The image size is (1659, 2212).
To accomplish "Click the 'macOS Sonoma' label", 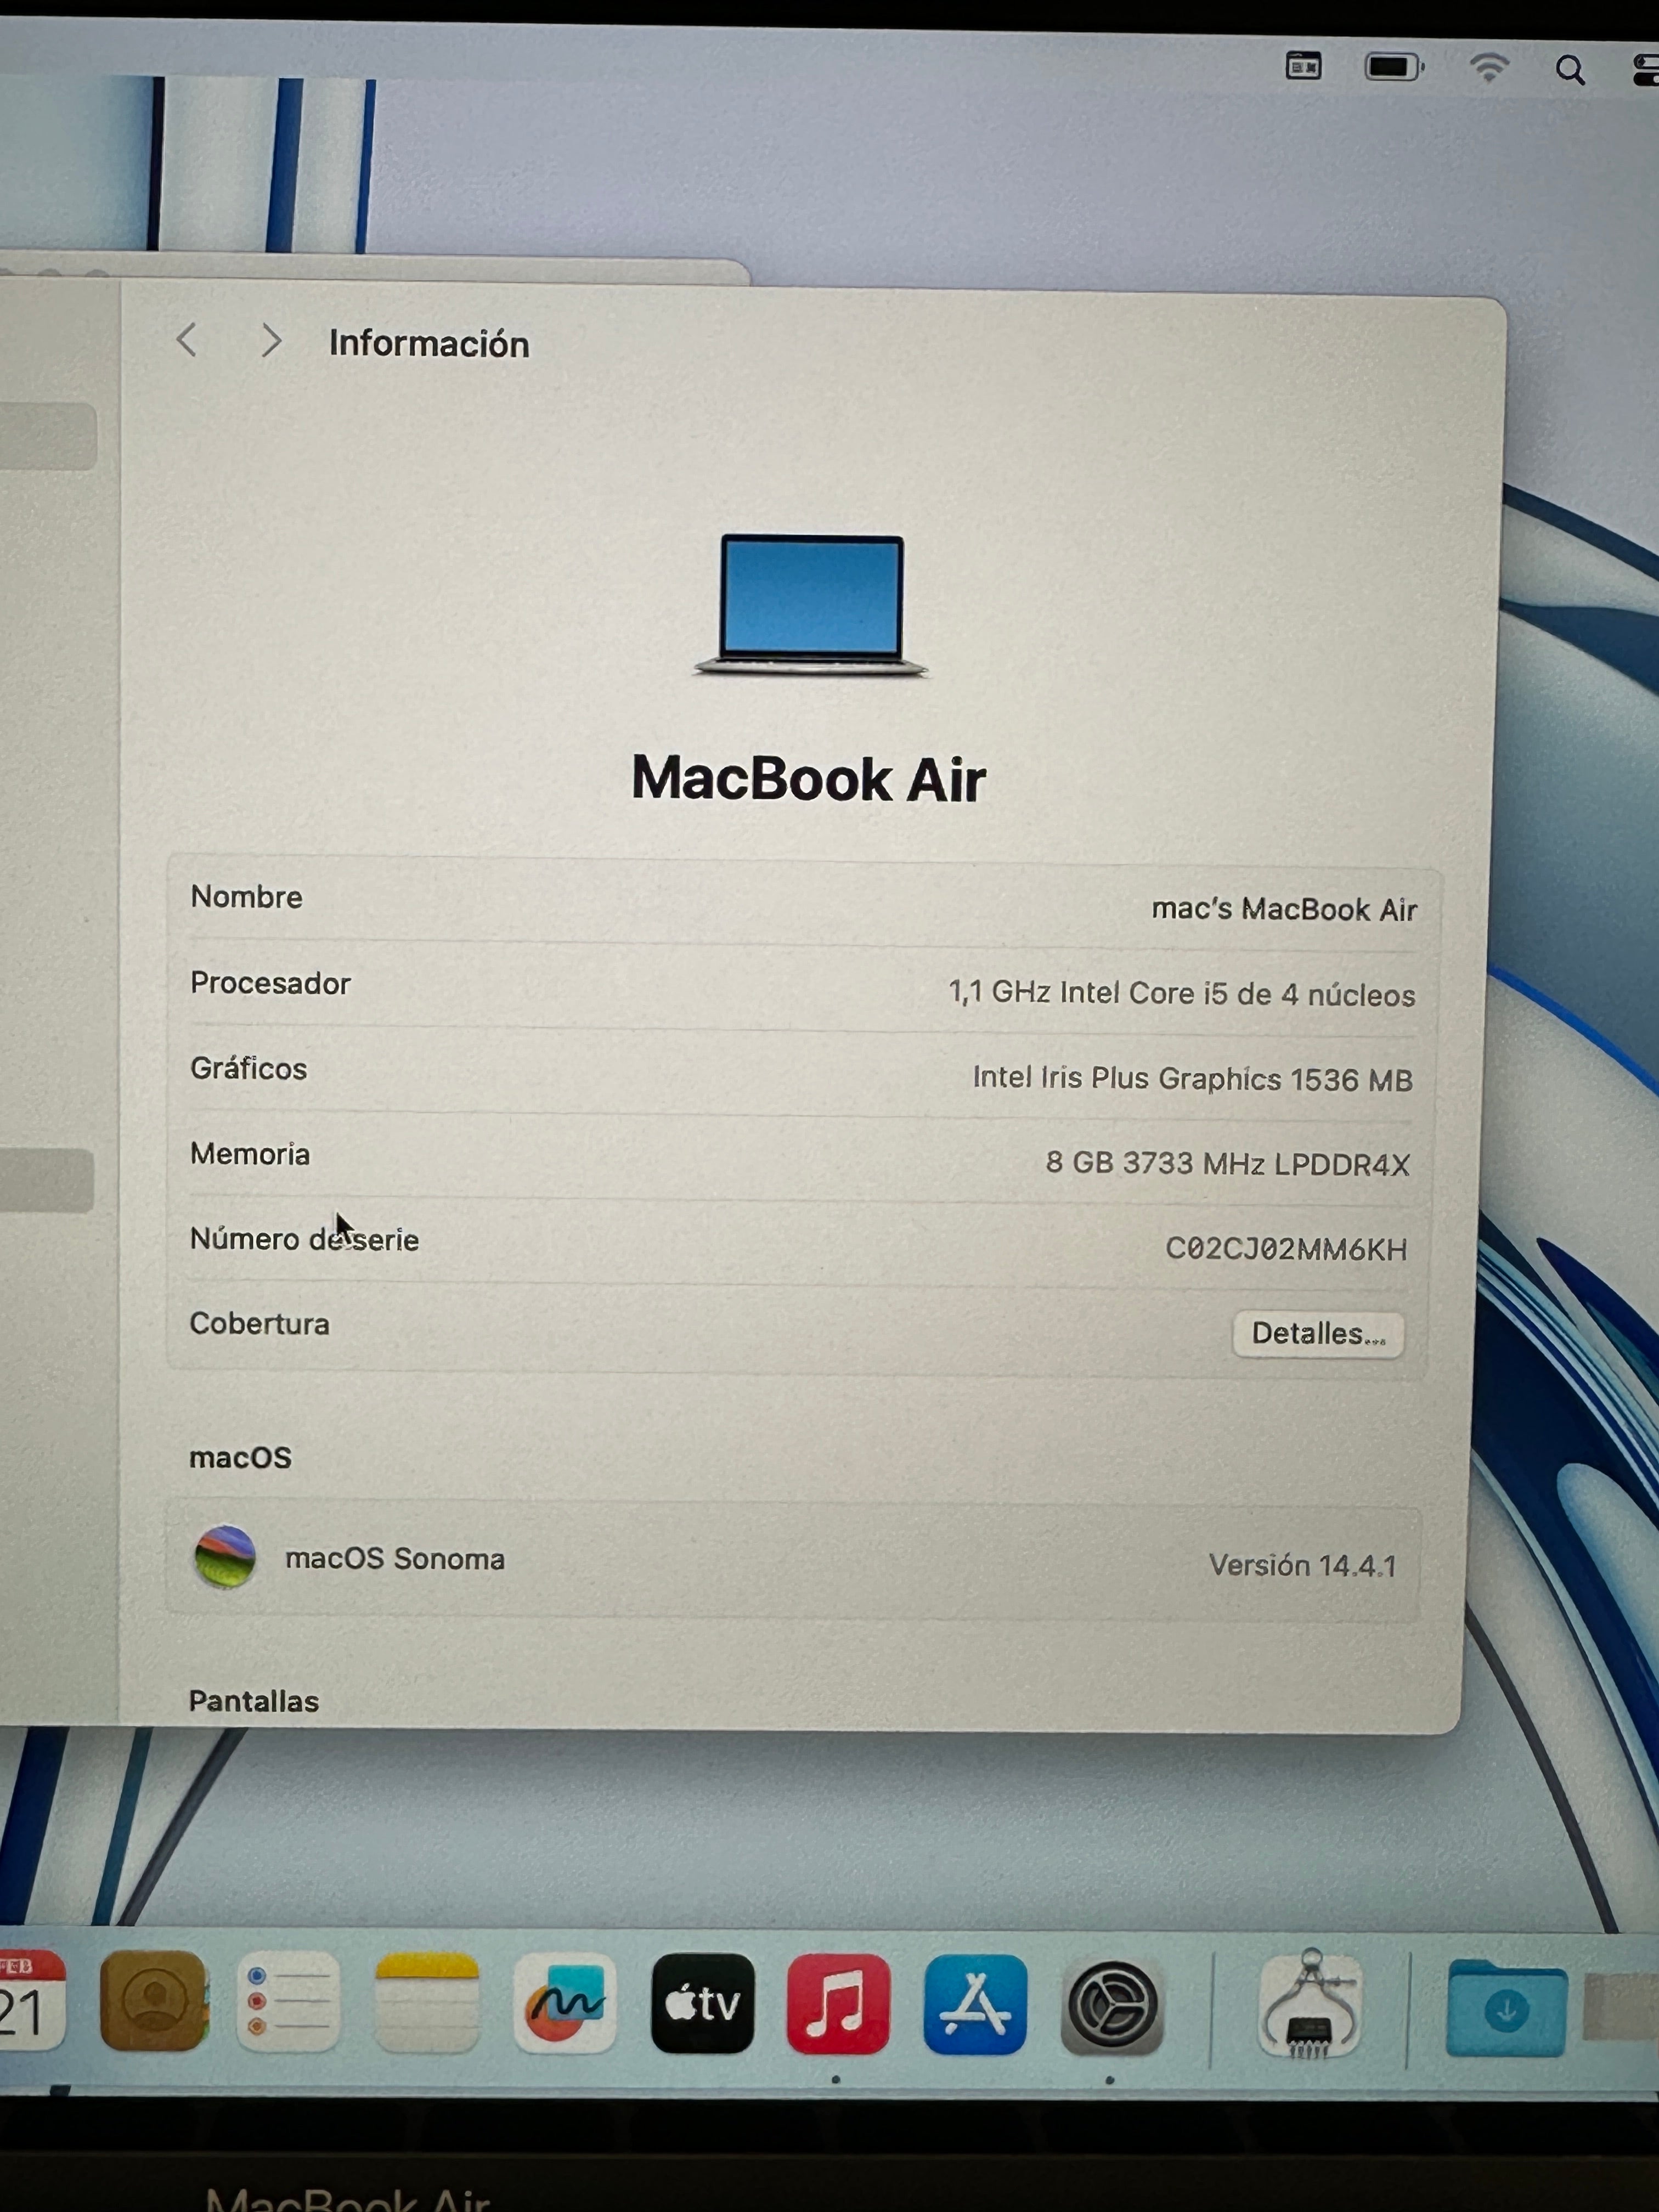I will click(395, 1559).
